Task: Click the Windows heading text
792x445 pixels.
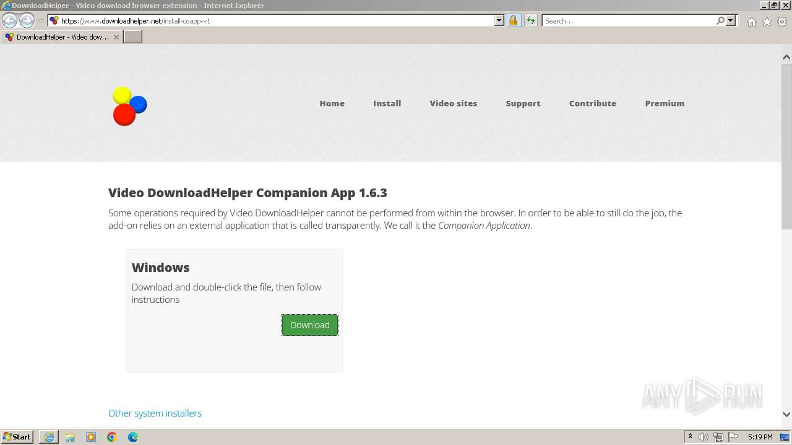Action: pos(160,268)
